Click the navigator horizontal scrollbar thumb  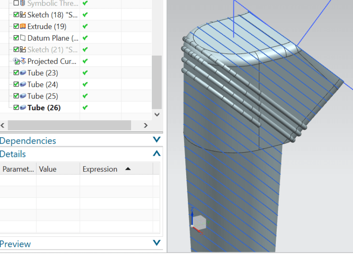69,125
